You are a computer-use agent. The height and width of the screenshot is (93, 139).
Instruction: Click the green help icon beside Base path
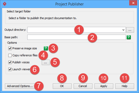(129, 37)
